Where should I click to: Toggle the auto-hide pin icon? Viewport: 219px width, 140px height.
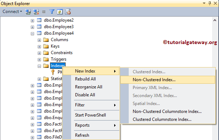pyautogui.click(x=210, y=3)
